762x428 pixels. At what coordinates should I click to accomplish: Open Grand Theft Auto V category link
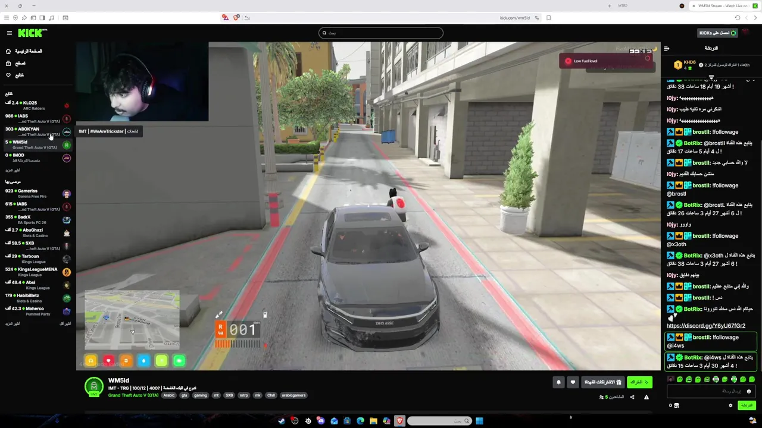[x=133, y=395]
